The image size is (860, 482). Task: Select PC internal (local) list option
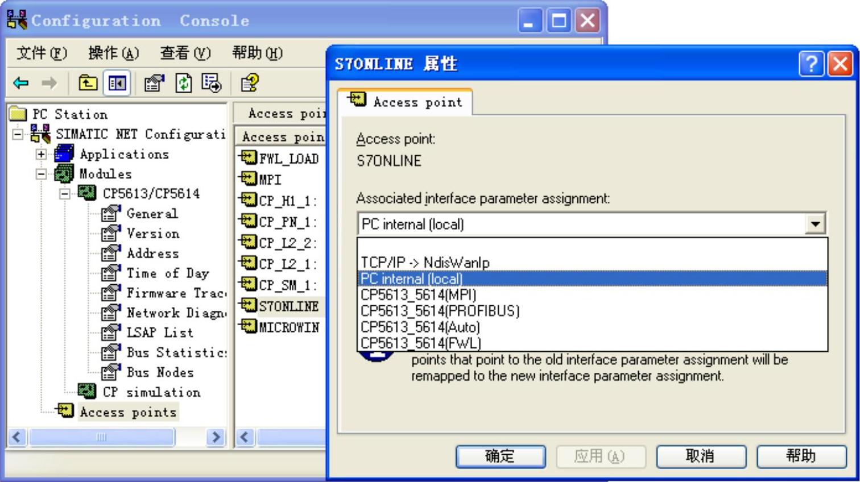pyautogui.click(x=592, y=279)
